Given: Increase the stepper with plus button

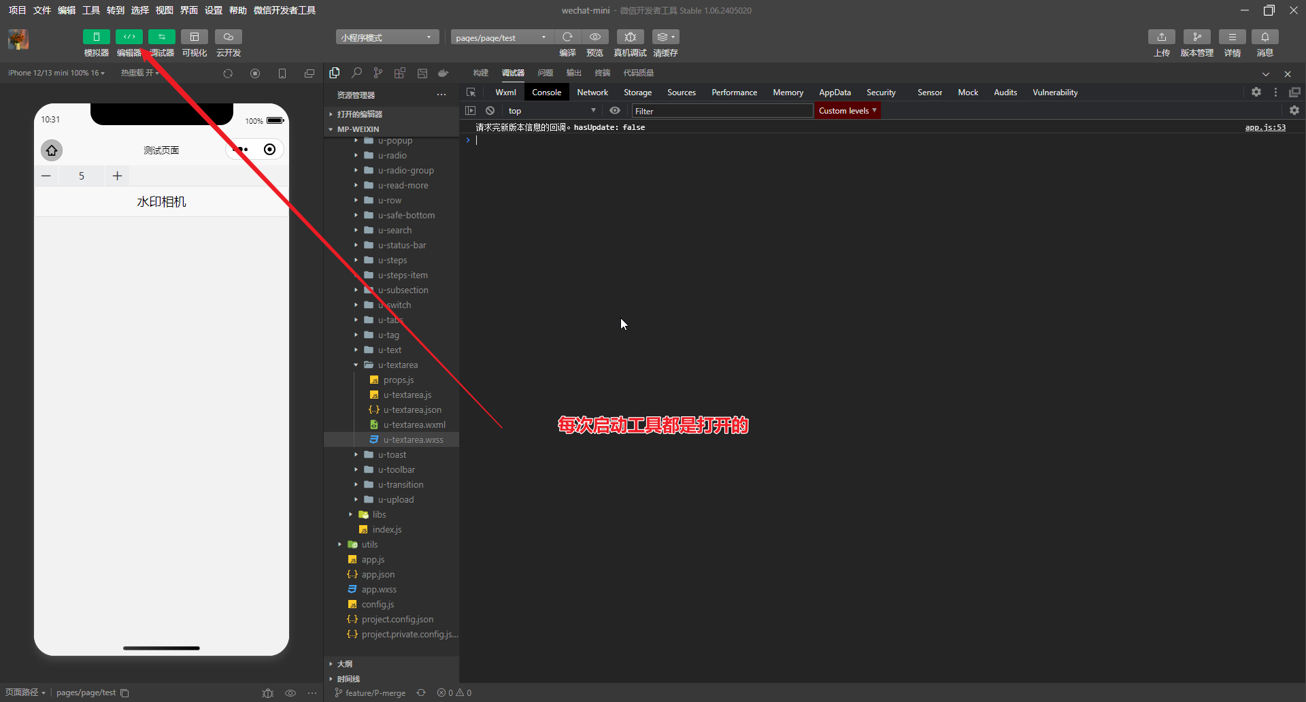Looking at the screenshot, I should [117, 176].
